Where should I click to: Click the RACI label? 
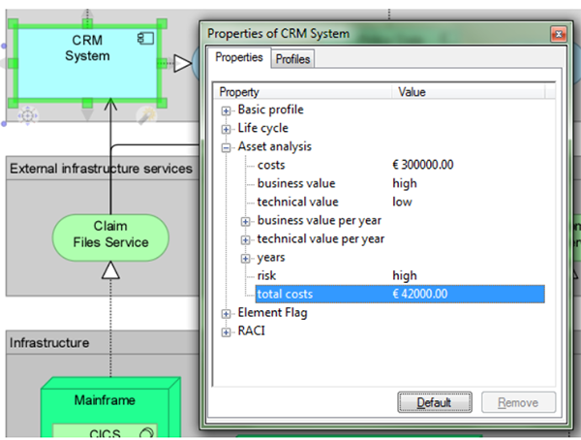point(251,330)
